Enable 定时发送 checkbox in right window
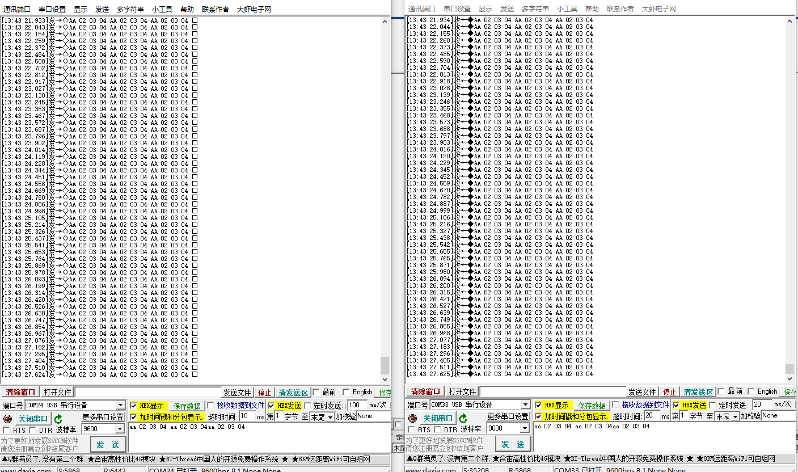Image resolution: width=798 pixels, height=472 pixels. [713, 405]
